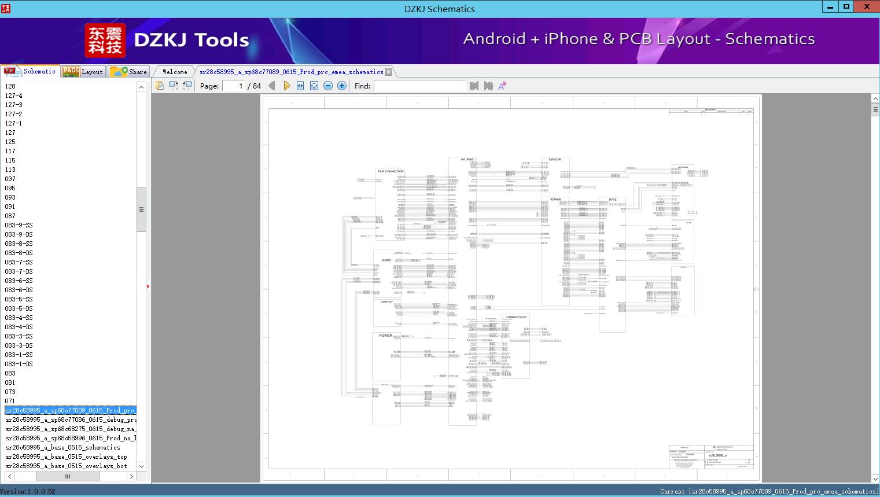Go to the next page arrow
This screenshot has width=880, height=497.
tap(286, 86)
